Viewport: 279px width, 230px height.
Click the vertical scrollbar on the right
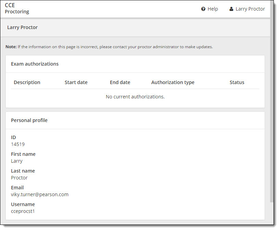coord(272,103)
